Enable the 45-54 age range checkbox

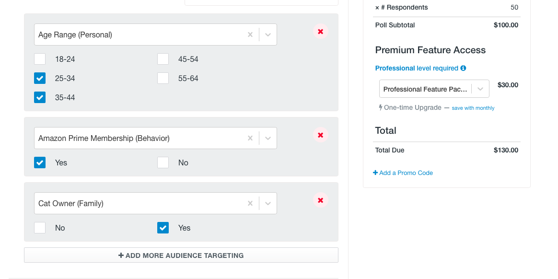[163, 59]
